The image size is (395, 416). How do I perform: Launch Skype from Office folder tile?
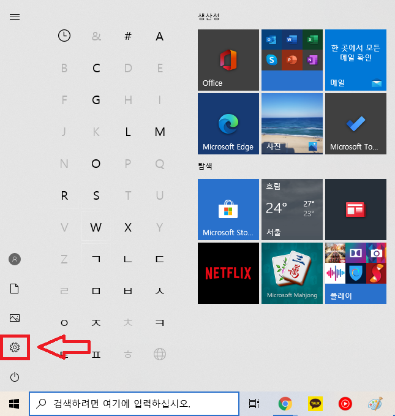tap(271, 60)
